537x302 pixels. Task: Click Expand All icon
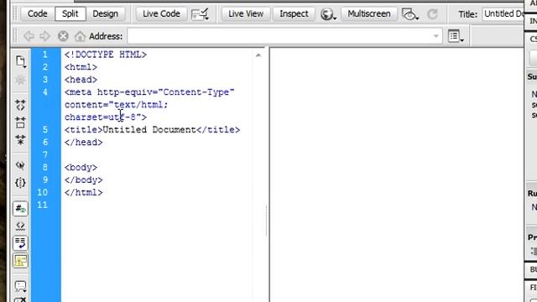[x=20, y=140]
